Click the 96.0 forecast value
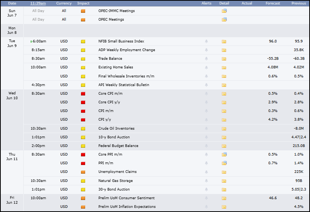Image resolution: width=310 pixels, height=212 pixels. 273,41
